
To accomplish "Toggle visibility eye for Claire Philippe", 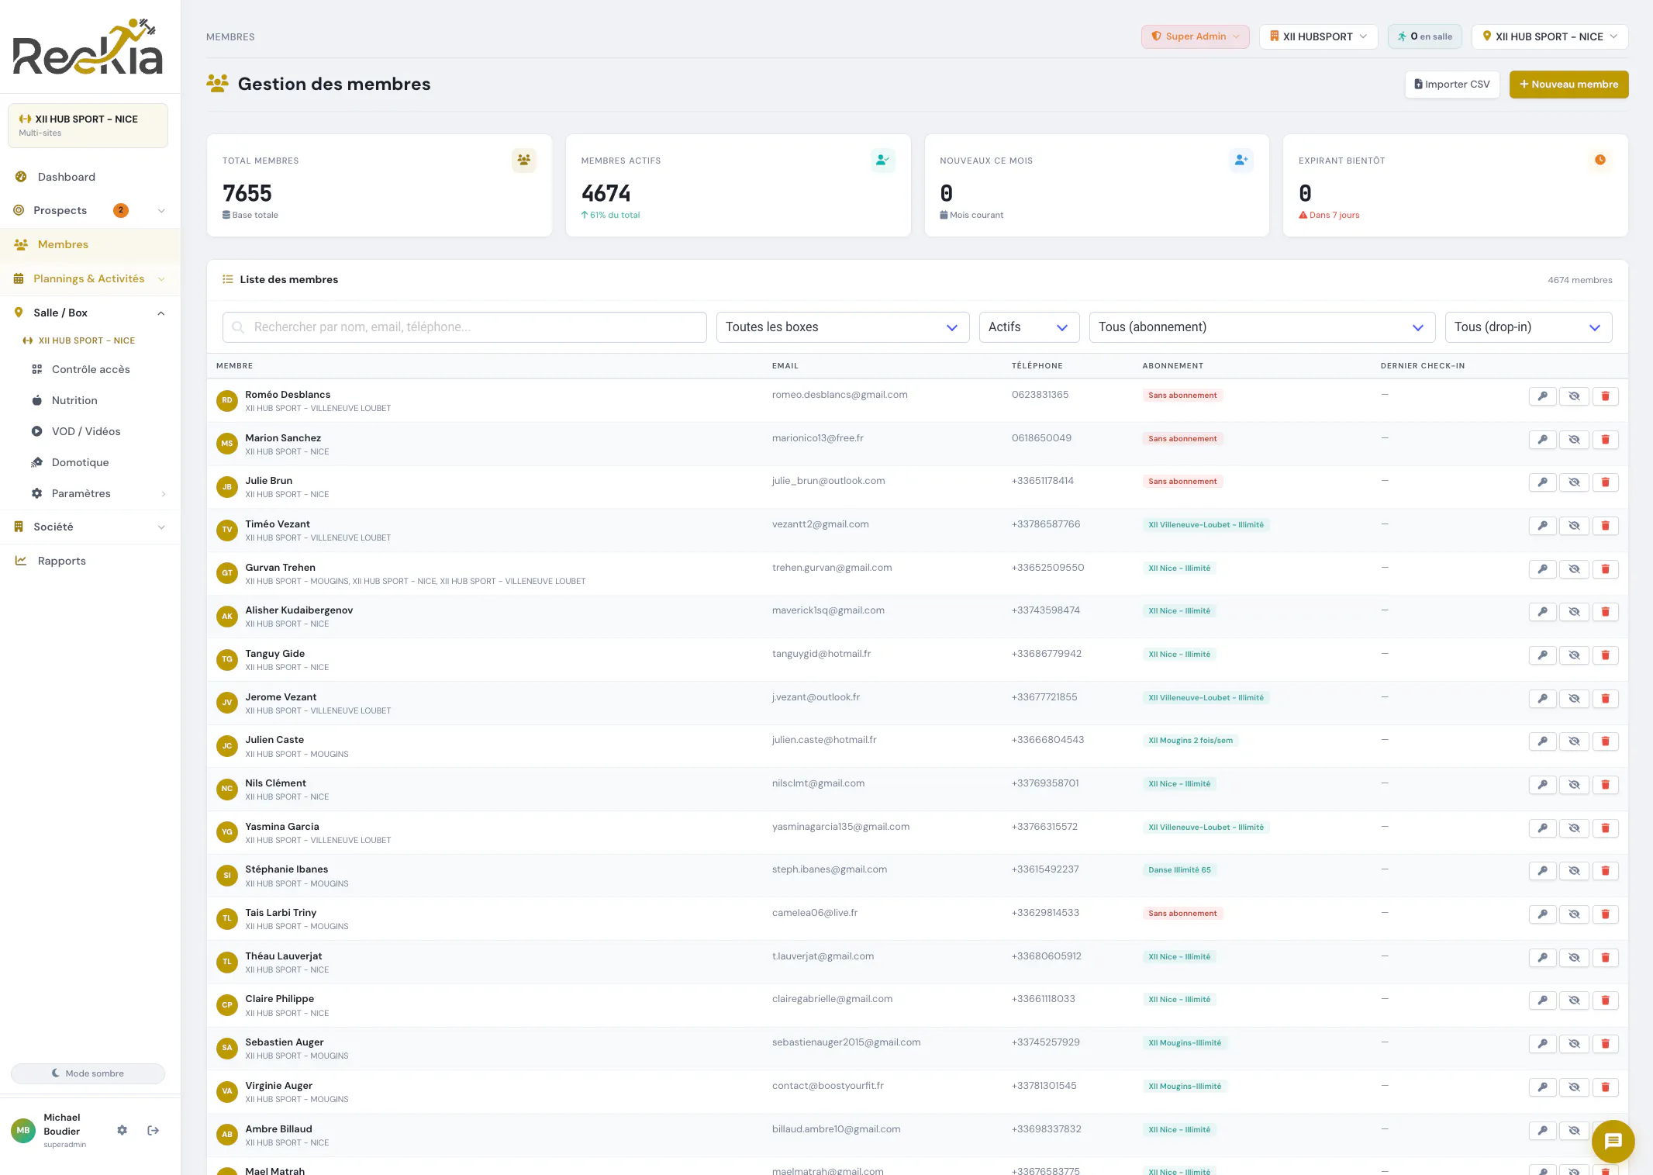I will click(1574, 1000).
